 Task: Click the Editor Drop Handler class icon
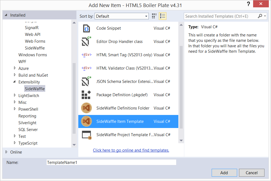86,42
